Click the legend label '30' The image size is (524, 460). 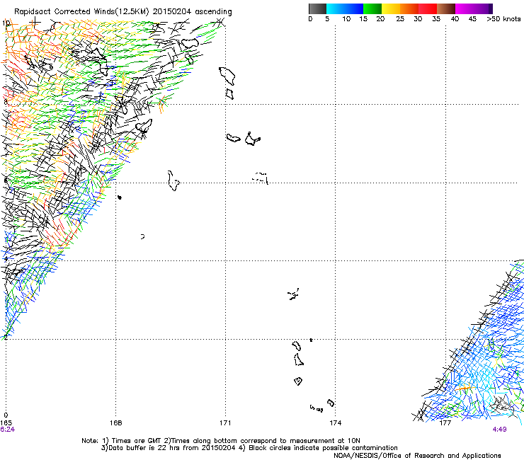tap(418, 19)
